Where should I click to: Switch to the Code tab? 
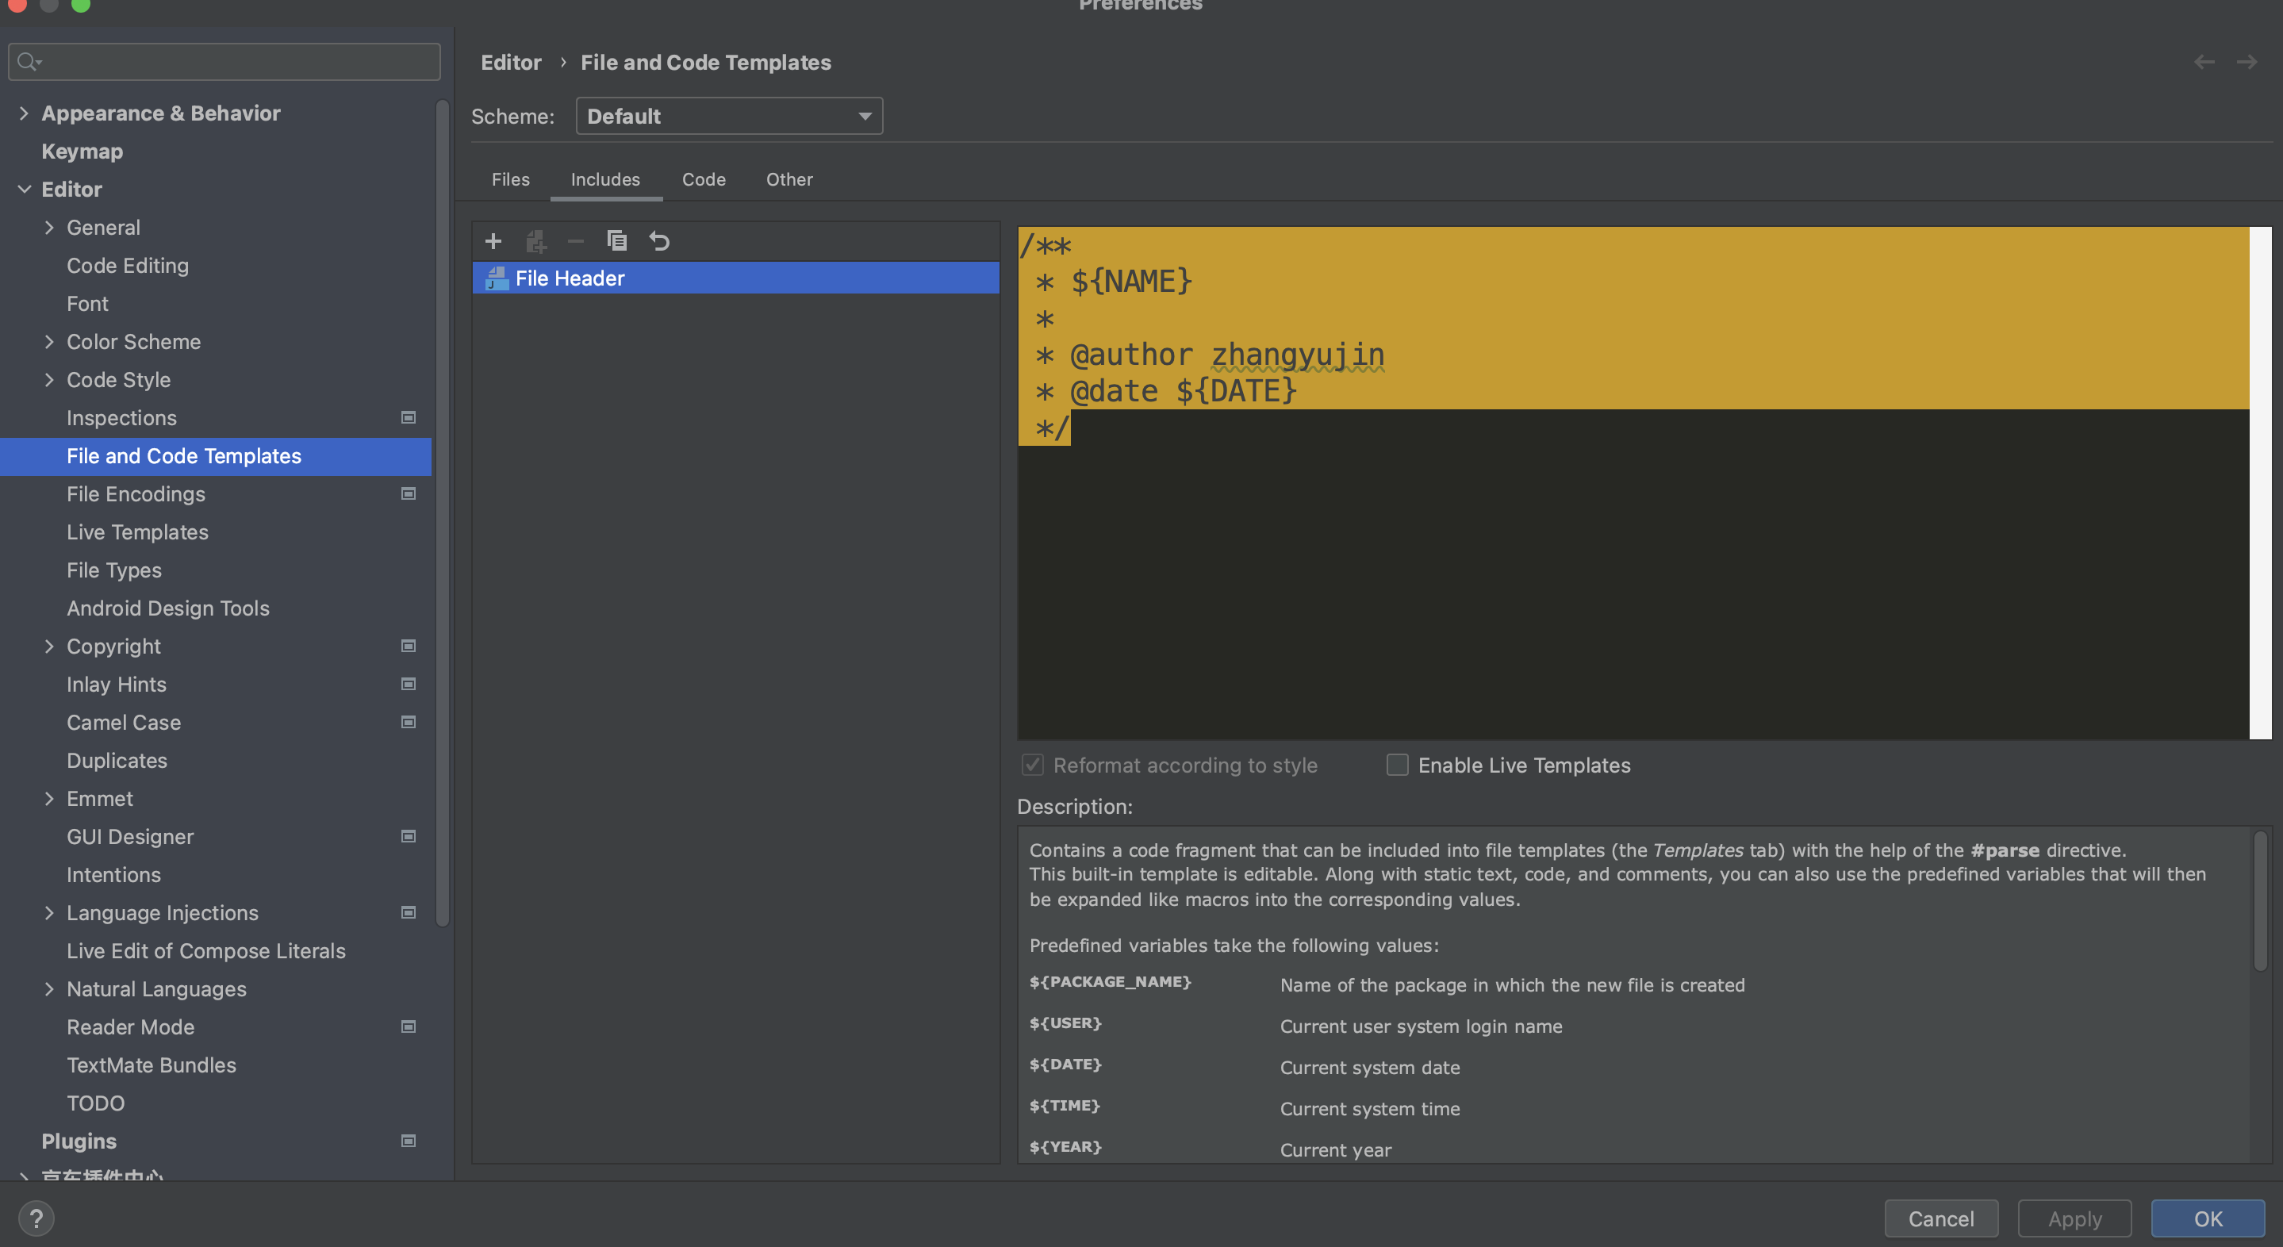pyautogui.click(x=704, y=179)
